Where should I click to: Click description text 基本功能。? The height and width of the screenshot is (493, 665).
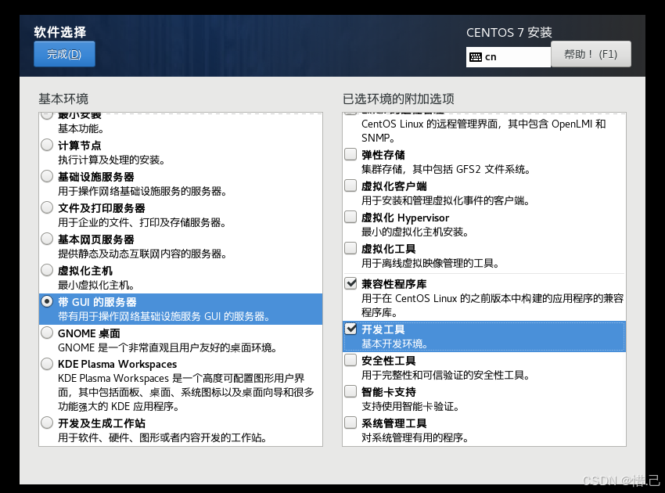point(81,128)
